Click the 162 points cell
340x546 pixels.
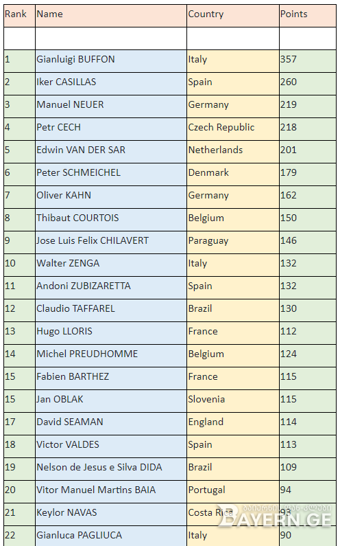tap(308, 196)
